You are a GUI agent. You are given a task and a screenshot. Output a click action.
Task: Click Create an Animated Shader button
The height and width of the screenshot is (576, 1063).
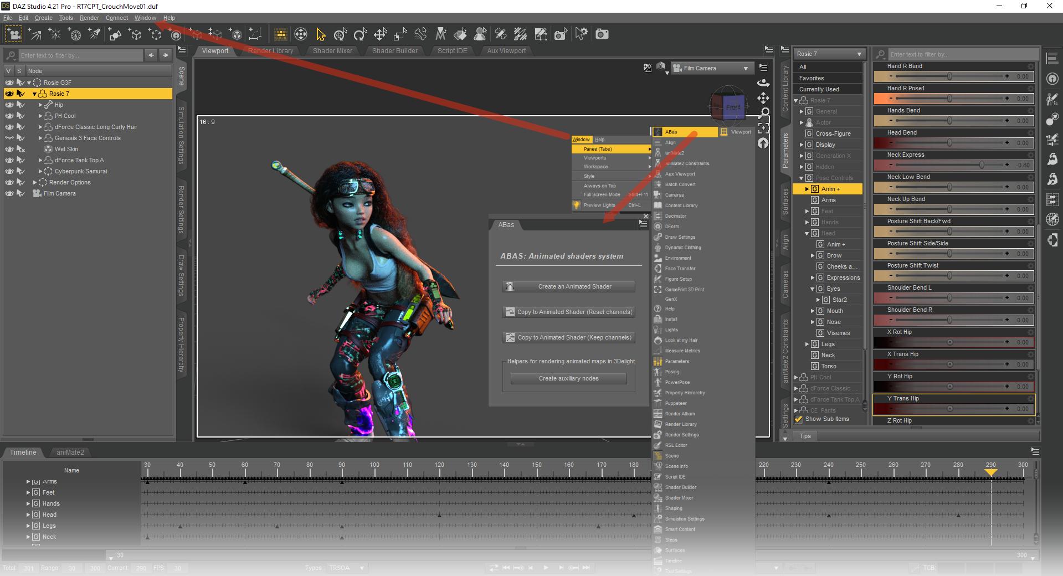[568, 286]
